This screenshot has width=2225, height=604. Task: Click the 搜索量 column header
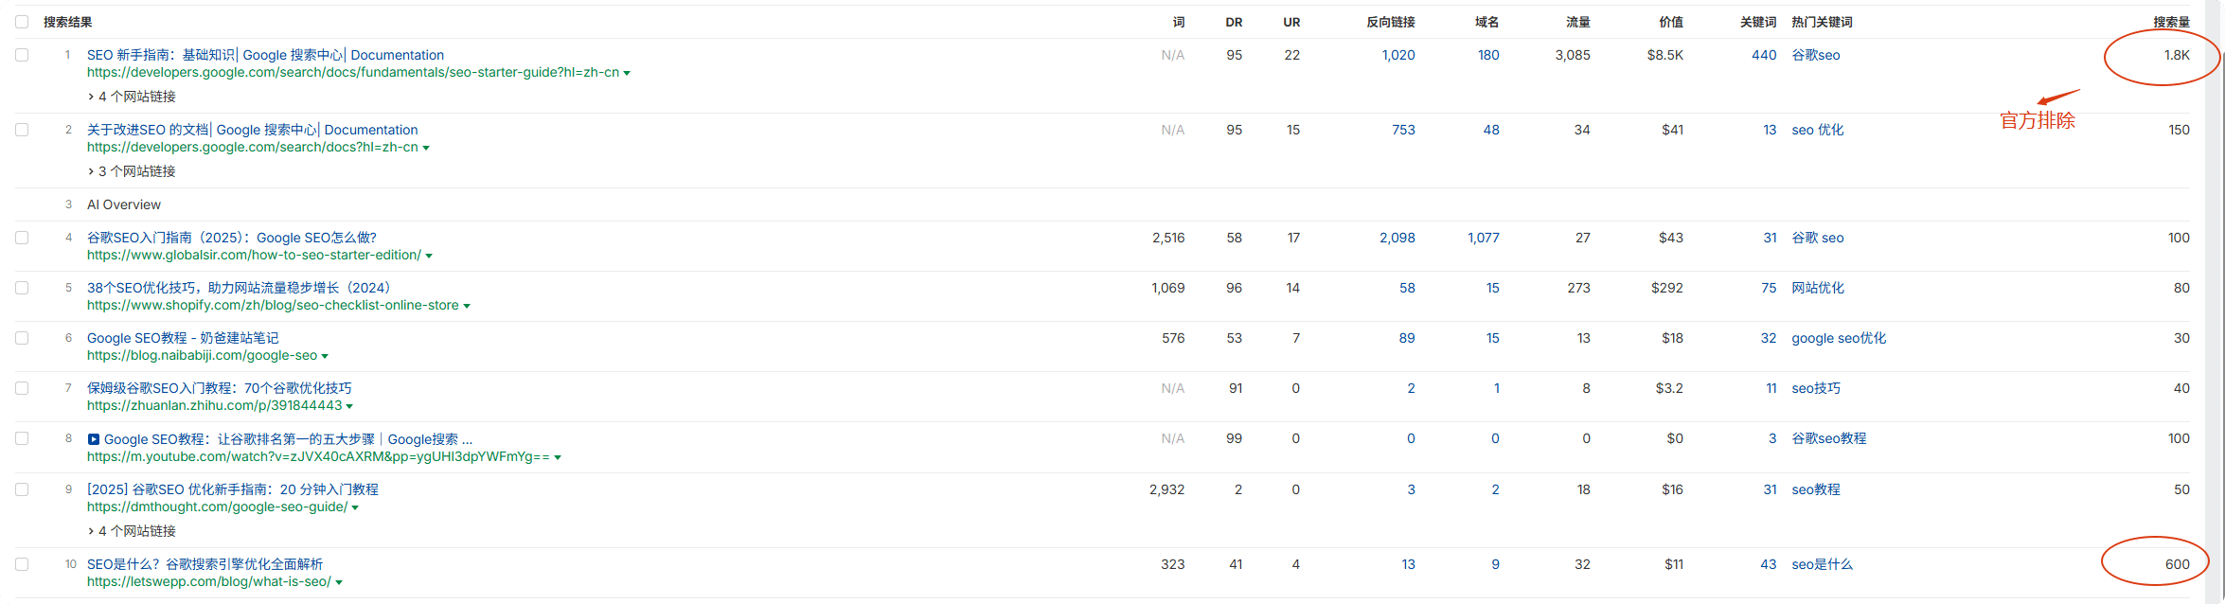pyautogui.click(x=2171, y=22)
